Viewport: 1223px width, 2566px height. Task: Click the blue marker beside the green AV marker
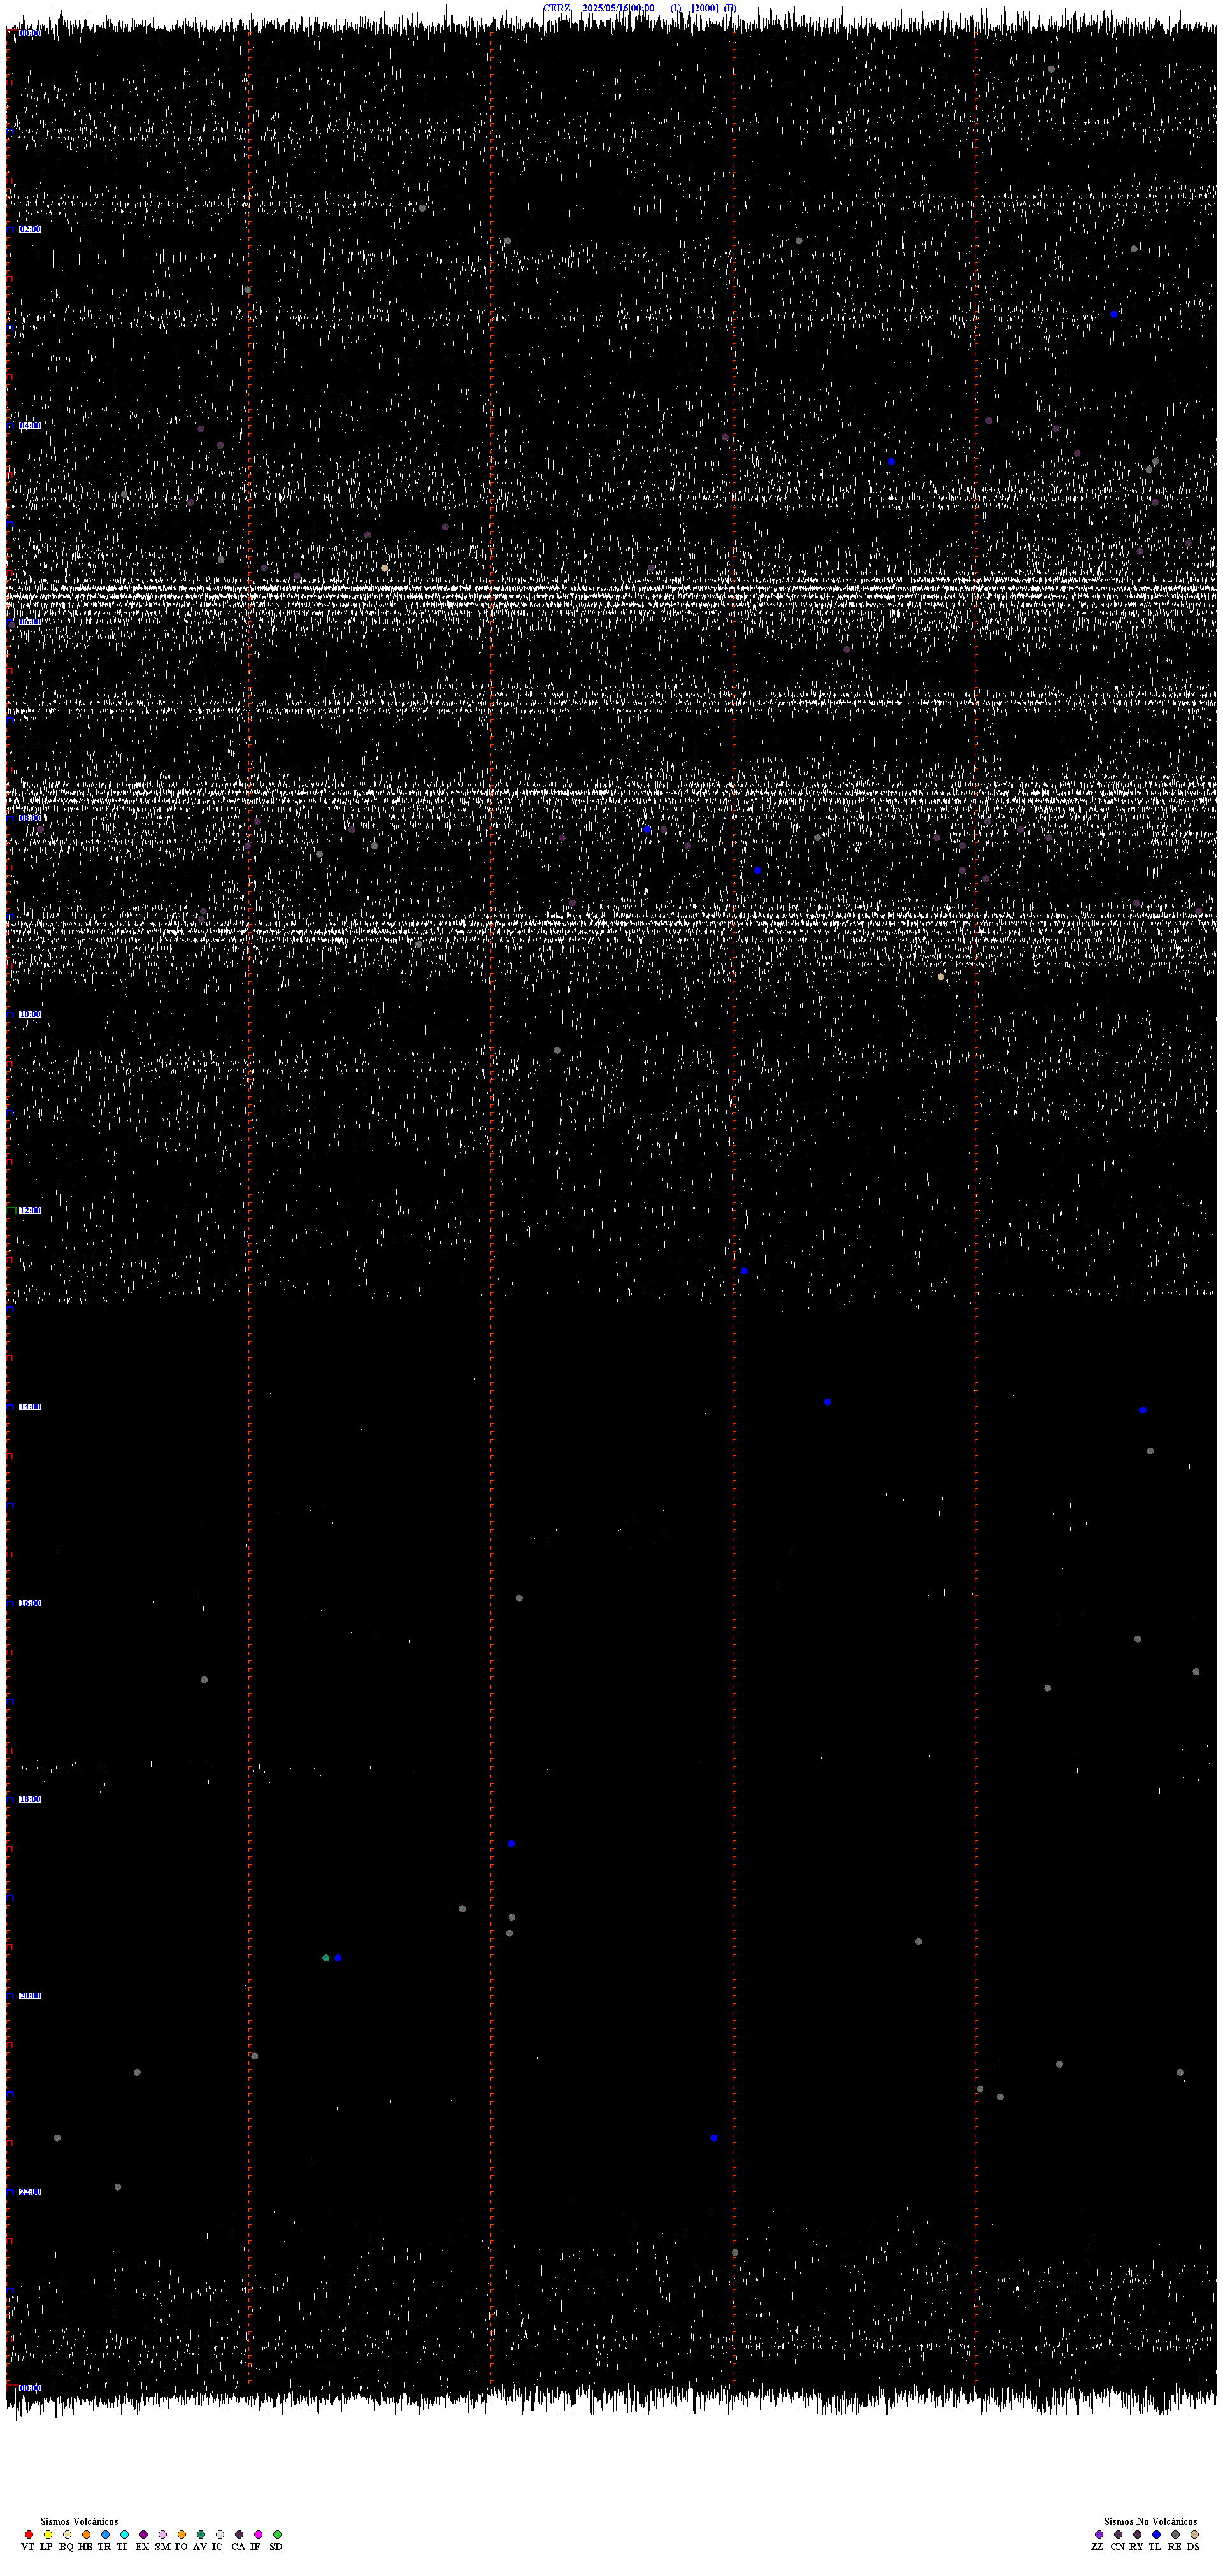(x=338, y=1958)
